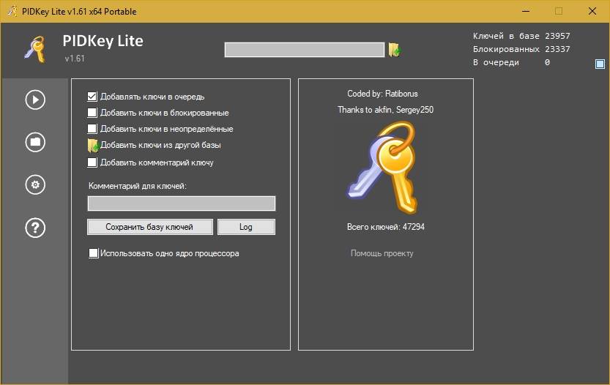Toggle 'Добавлять ключи в очередь' checkbox
The width and height of the screenshot is (610, 385).
point(92,97)
